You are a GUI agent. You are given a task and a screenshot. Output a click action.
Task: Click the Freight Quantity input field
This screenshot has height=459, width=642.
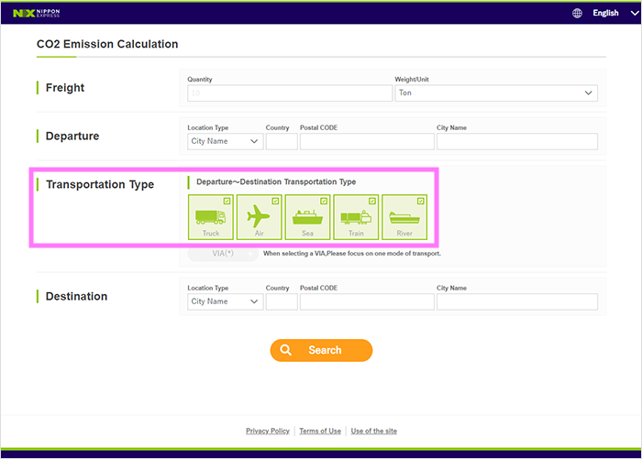point(289,93)
